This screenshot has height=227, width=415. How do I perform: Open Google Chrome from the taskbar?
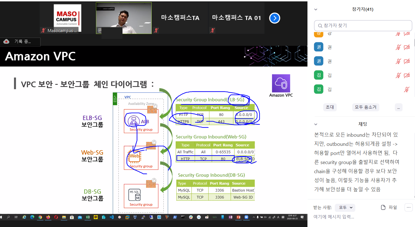(40, 217)
